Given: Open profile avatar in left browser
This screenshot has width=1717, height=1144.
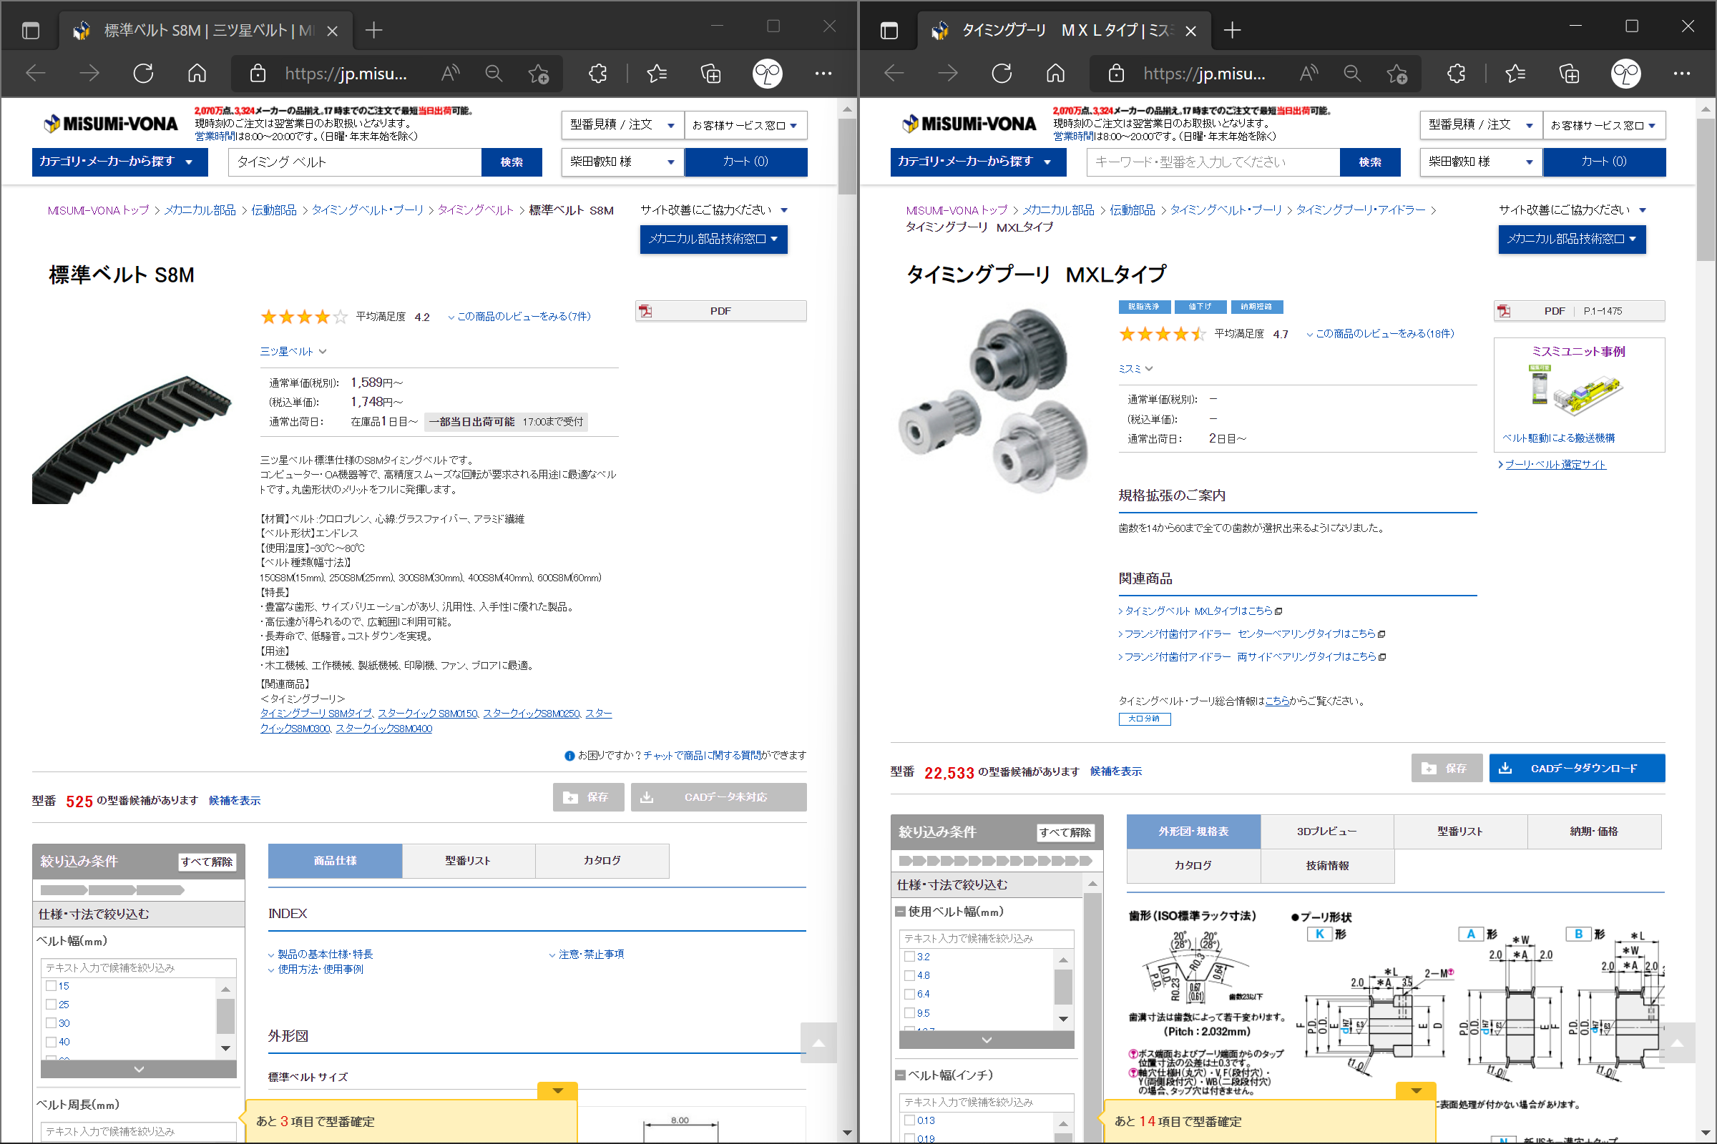Looking at the screenshot, I should point(767,73).
